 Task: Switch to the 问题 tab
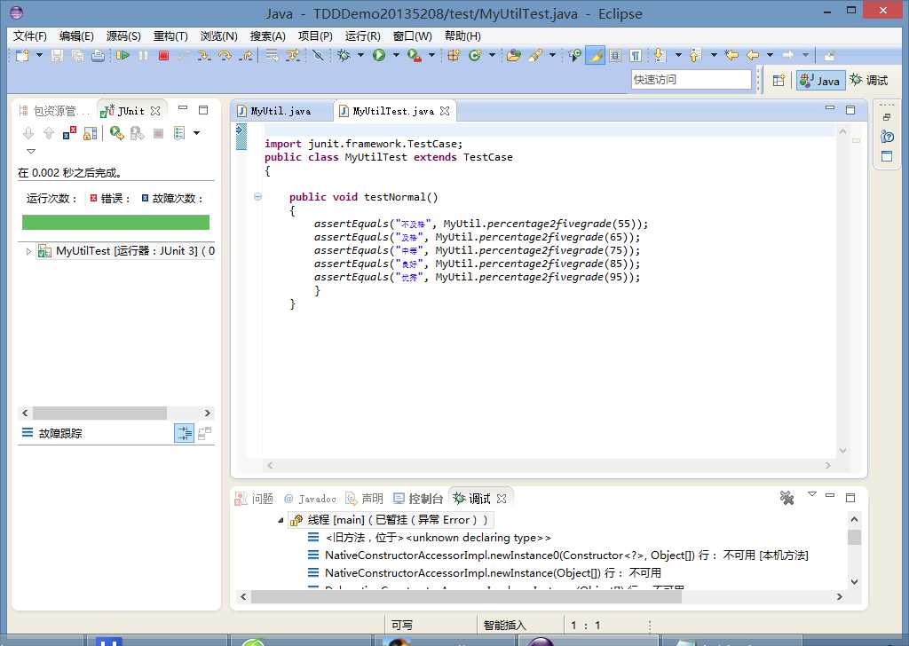(255, 499)
